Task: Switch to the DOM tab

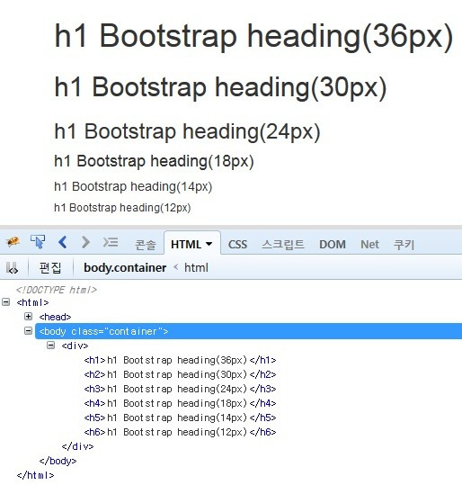Action: pyautogui.click(x=333, y=245)
